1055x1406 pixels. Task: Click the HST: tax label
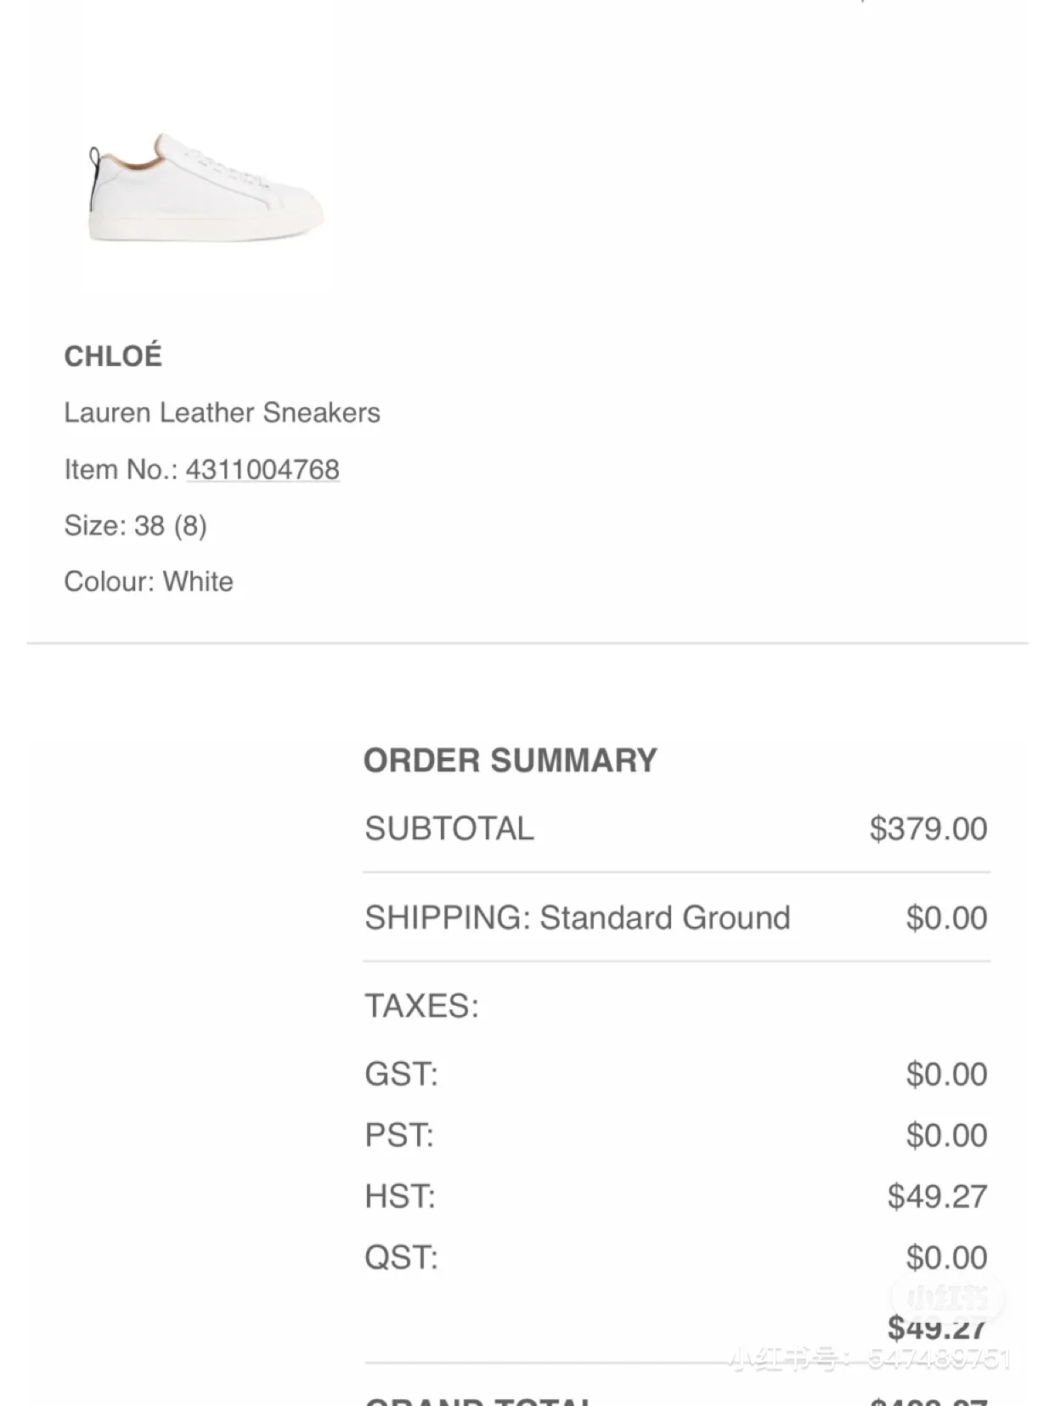(x=400, y=1196)
